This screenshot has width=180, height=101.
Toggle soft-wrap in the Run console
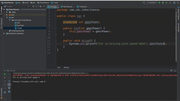[9, 81]
